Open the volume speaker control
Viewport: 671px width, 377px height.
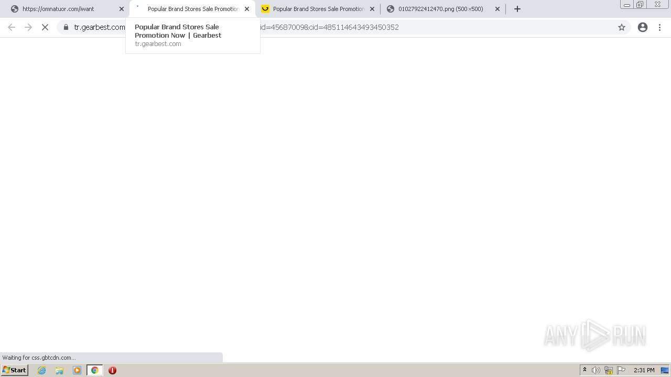(596, 370)
